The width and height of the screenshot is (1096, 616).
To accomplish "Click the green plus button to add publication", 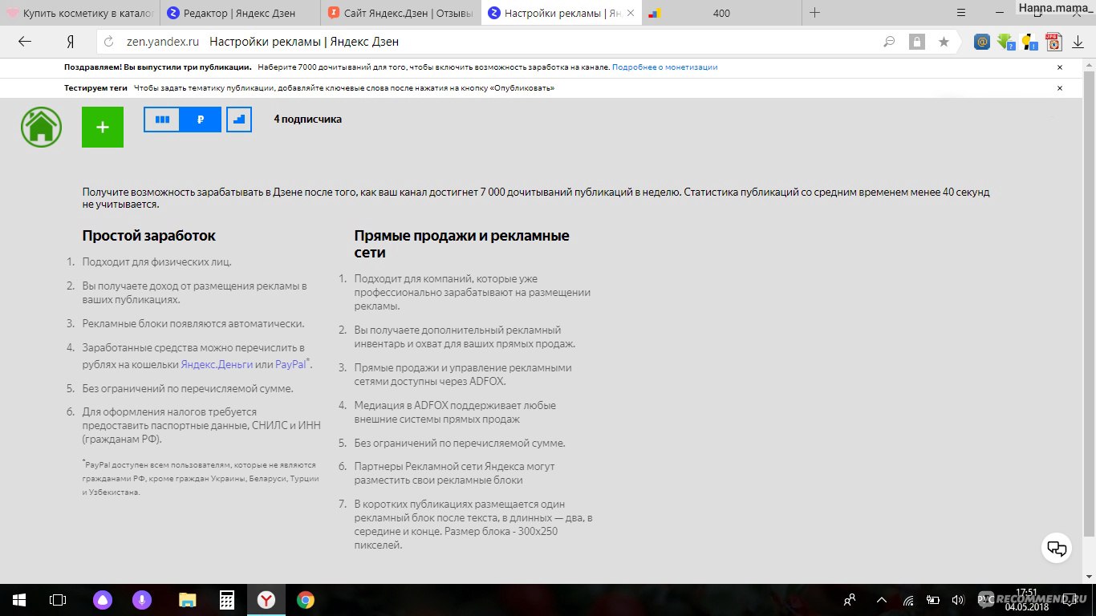I will pos(103,127).
